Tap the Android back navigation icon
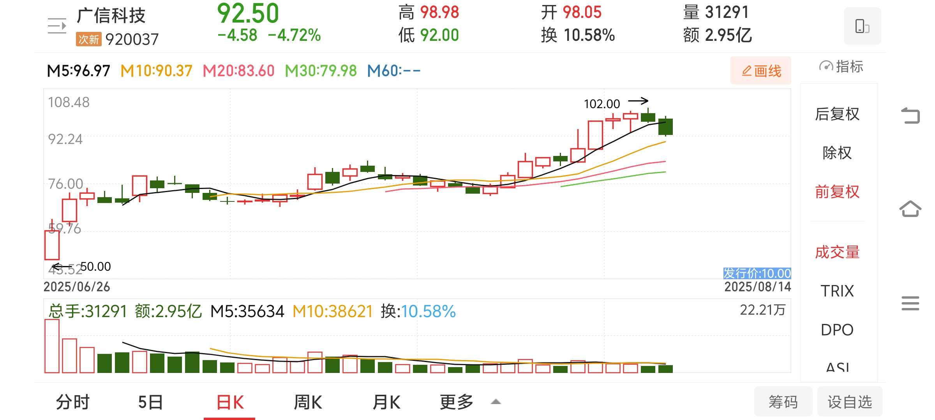 coord(910,115)
